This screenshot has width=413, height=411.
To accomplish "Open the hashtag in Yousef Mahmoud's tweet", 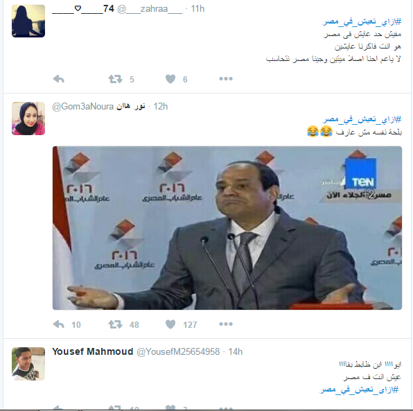I will pyautogui.click(x=359, y=390).
